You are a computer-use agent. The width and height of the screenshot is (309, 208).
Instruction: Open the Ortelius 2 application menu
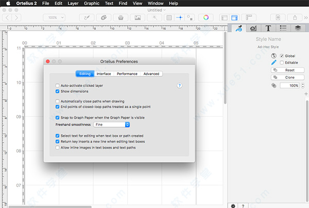pyautogui.click(x=26, y=4)
